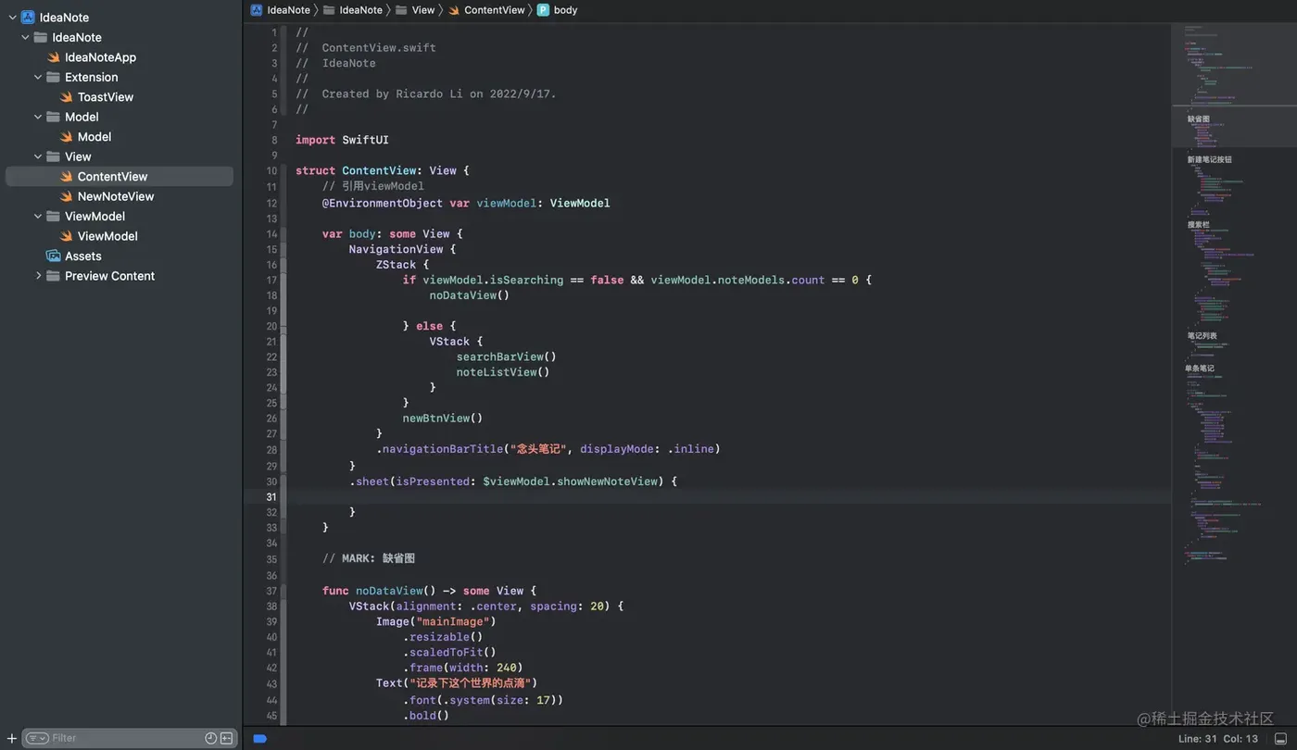Click the IdeaNoteApp swift icon
1297x750 pixels.
[54, 57]
